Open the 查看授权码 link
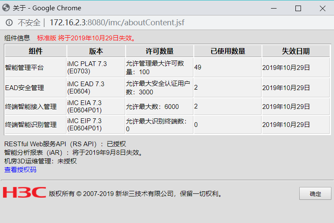 point(20,169)
